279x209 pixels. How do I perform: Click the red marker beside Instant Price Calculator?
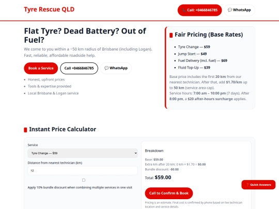[x=25, y=130]
